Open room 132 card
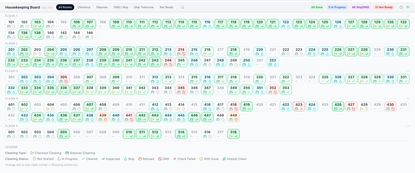The image size is (415, 173). 403,24
